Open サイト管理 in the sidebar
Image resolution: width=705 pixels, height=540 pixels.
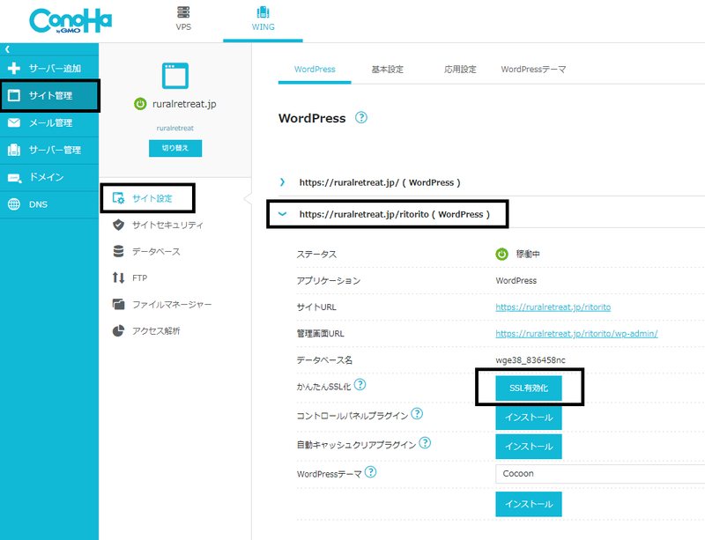pyautogui.click(x=49, y=95)
